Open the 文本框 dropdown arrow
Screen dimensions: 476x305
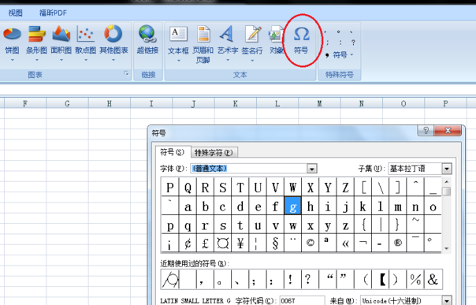click(x=178, y=61)
